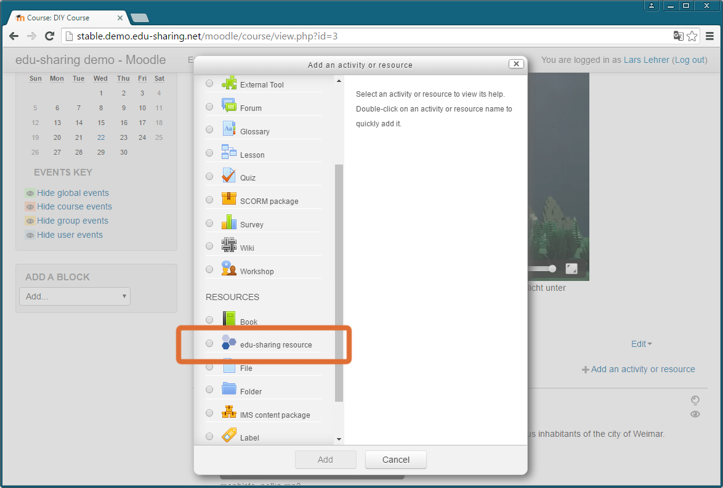
Task: Click the Quiz checkmark icon
Action: point(228,175)
